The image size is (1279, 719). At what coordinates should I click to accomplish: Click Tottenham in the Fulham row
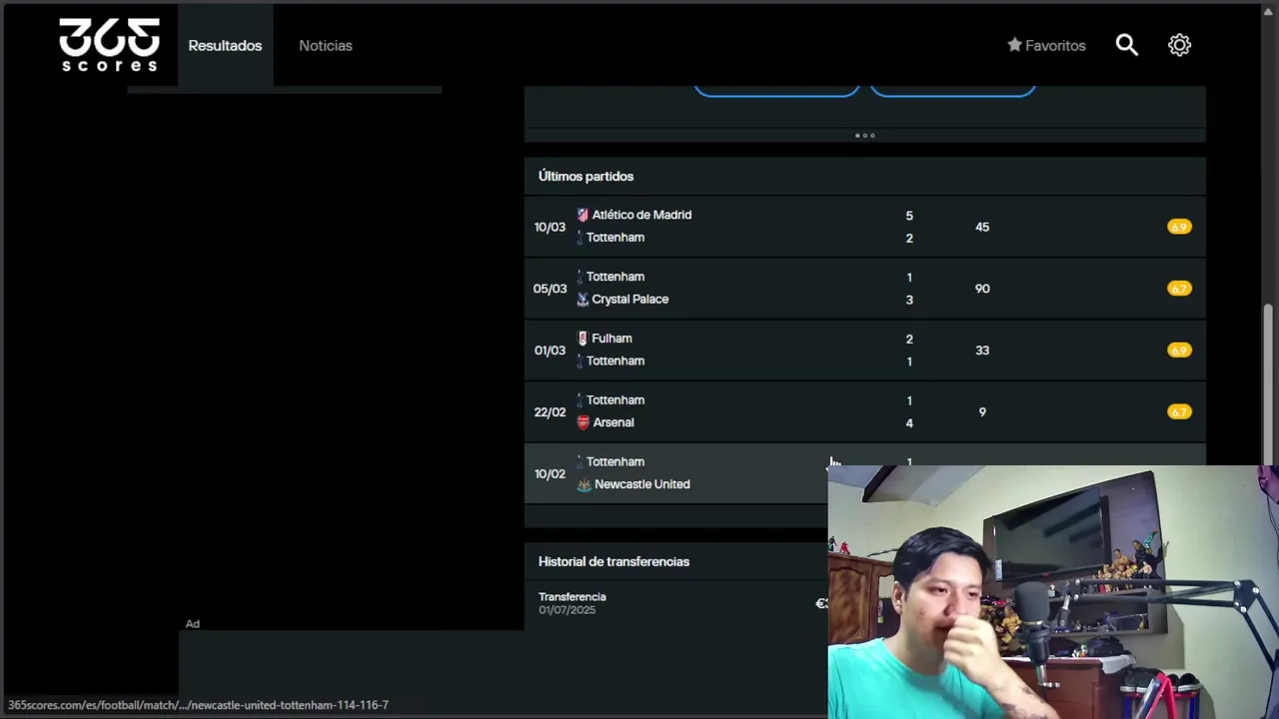click(616, 360)
